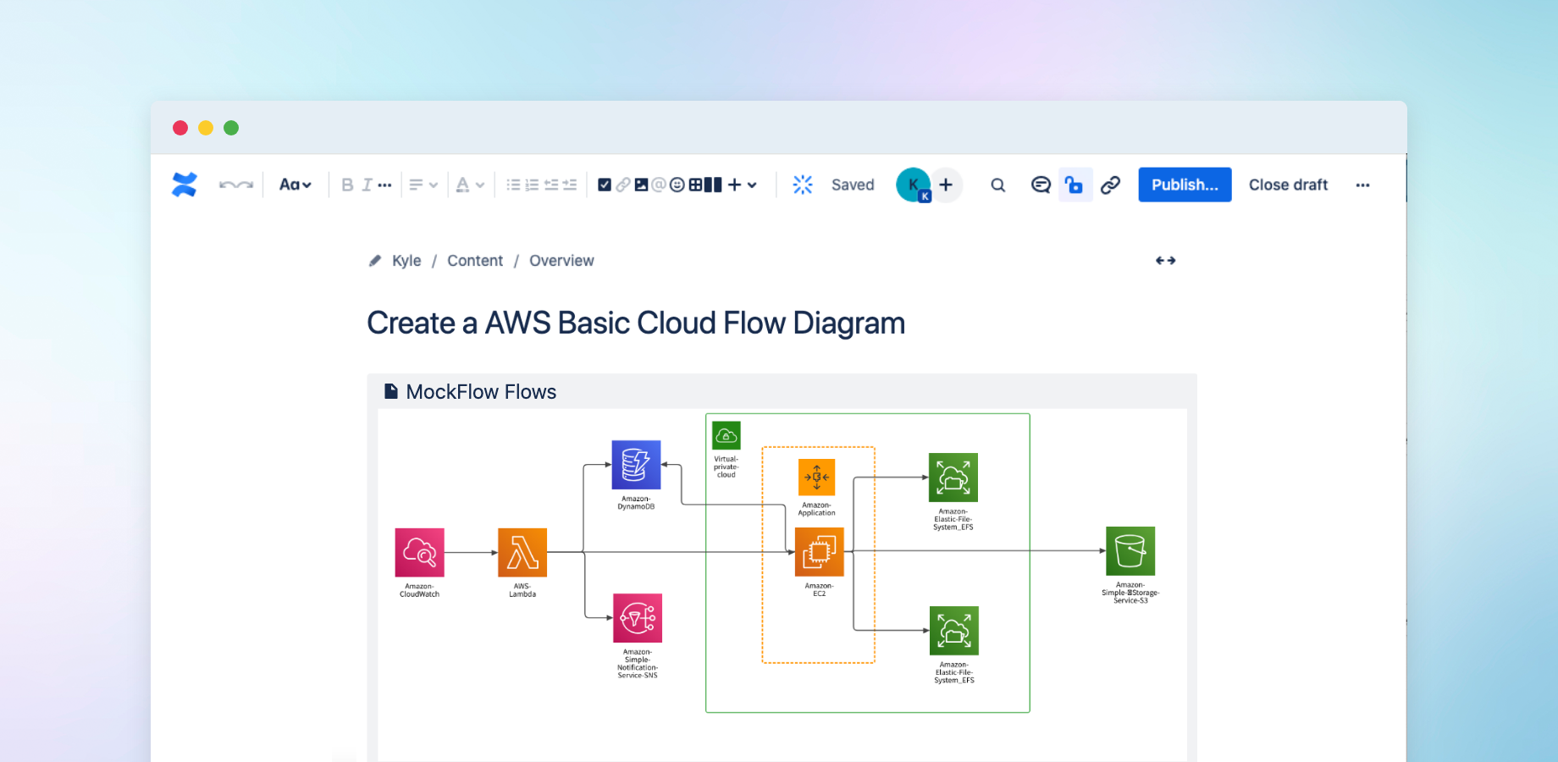Select the AWS Lambda node

tap(522, 552)
